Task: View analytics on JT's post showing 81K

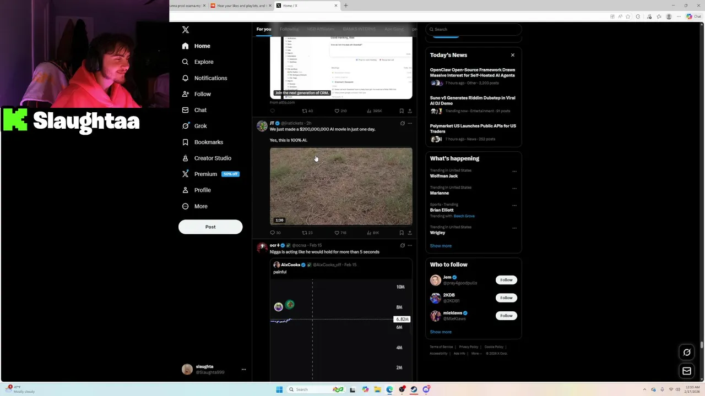Action: 373,233
